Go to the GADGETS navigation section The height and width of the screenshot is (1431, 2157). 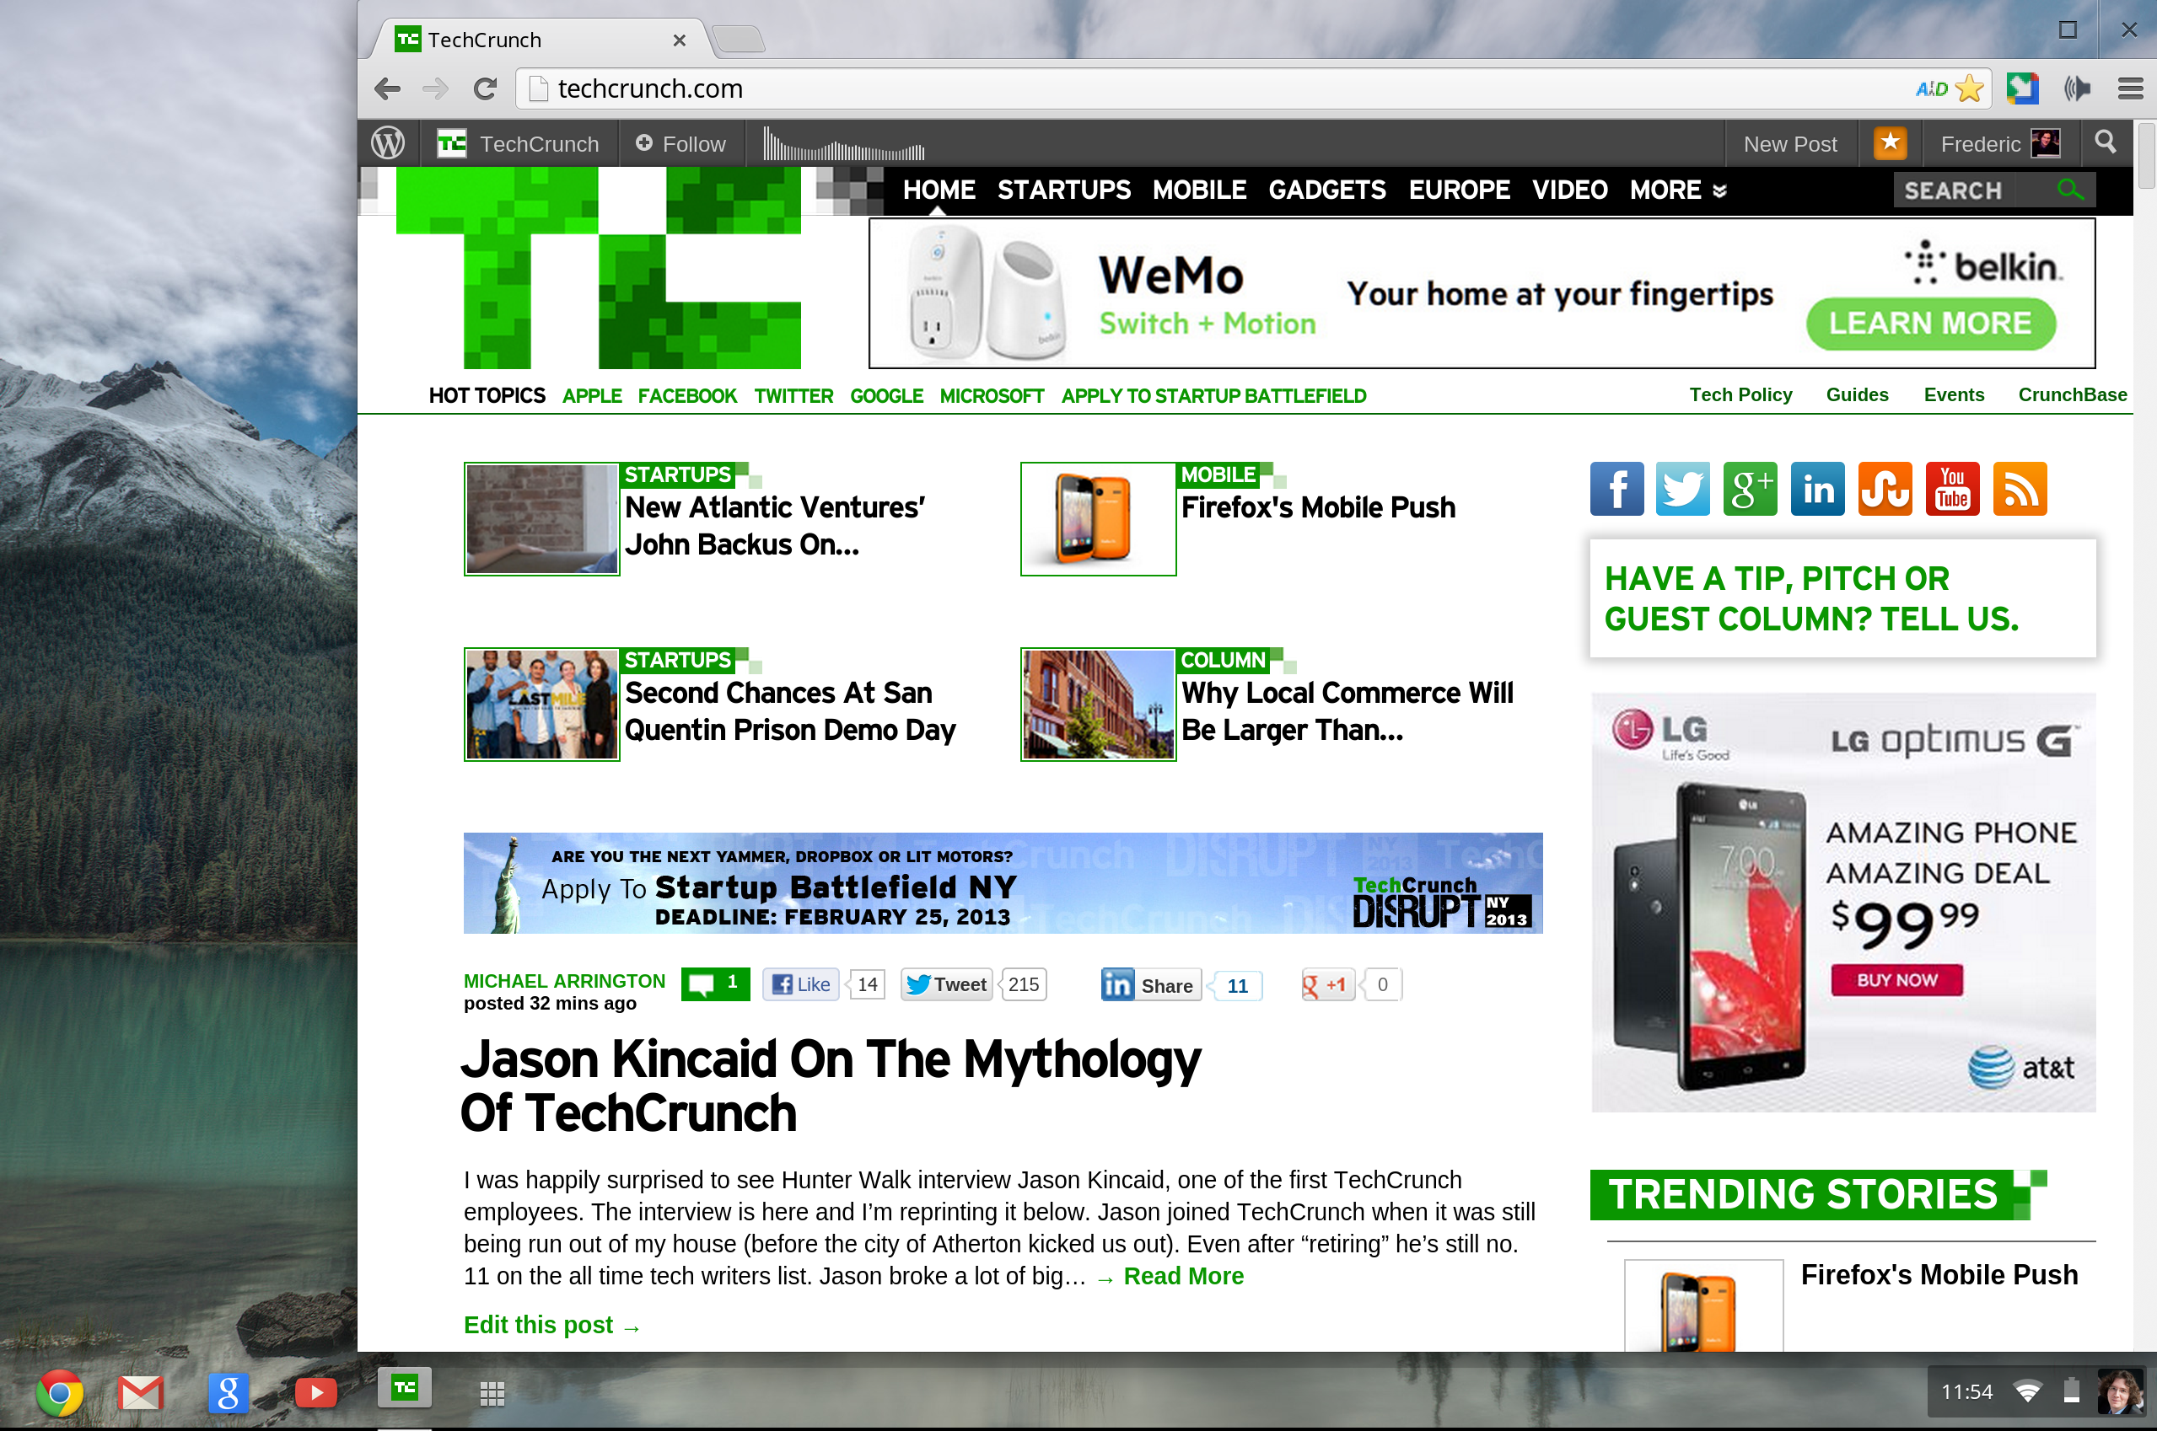click(1326, 190)
